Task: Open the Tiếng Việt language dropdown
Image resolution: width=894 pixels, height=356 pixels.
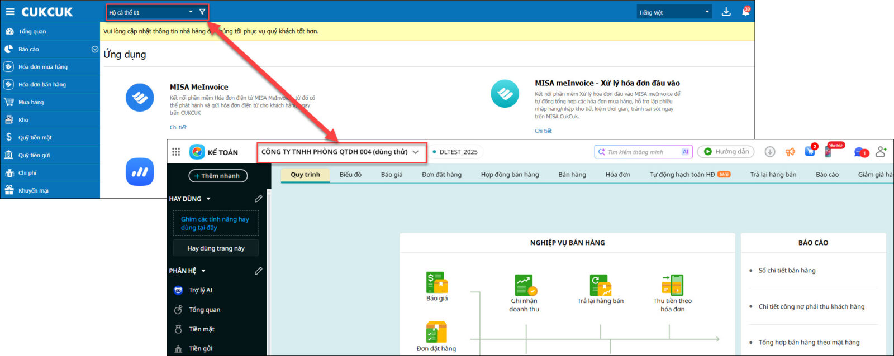Action: (674, 12)
